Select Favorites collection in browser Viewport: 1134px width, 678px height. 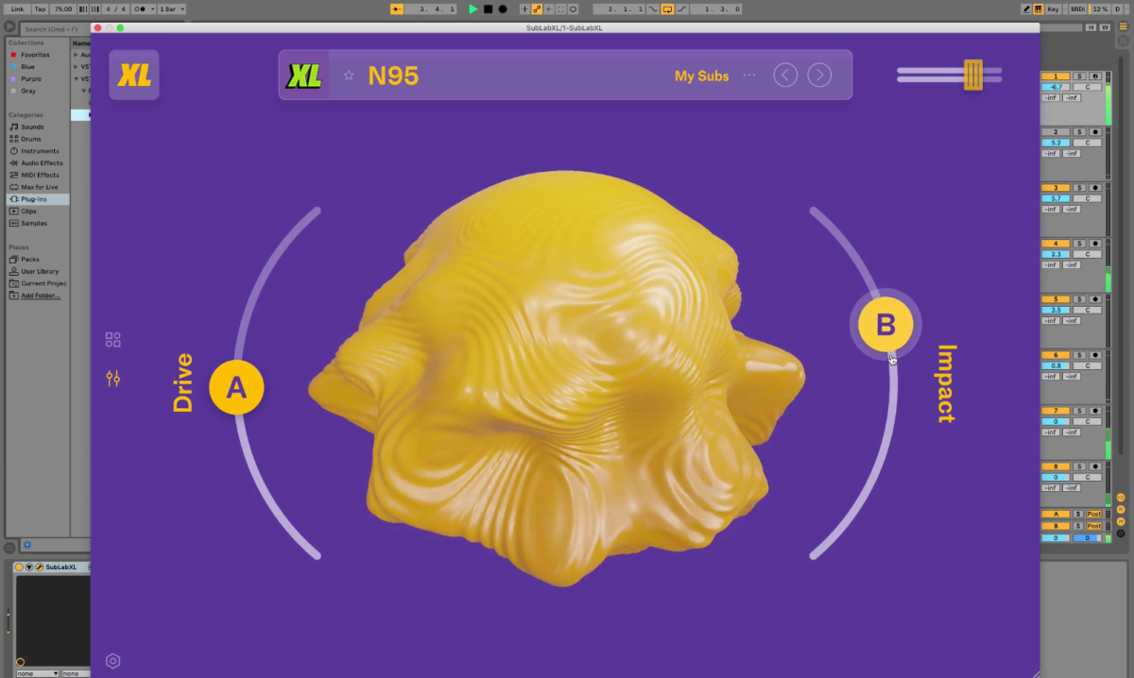pos(35,55)
